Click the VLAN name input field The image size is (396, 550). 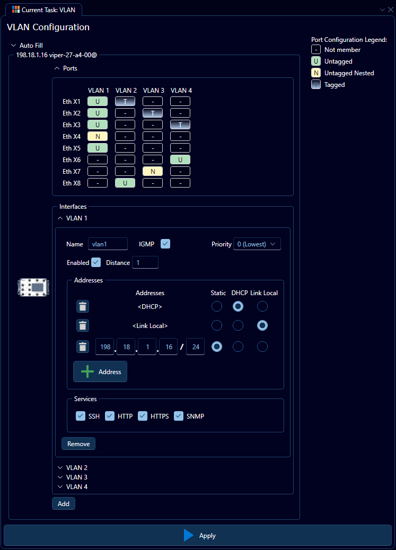tap(108, 244)
